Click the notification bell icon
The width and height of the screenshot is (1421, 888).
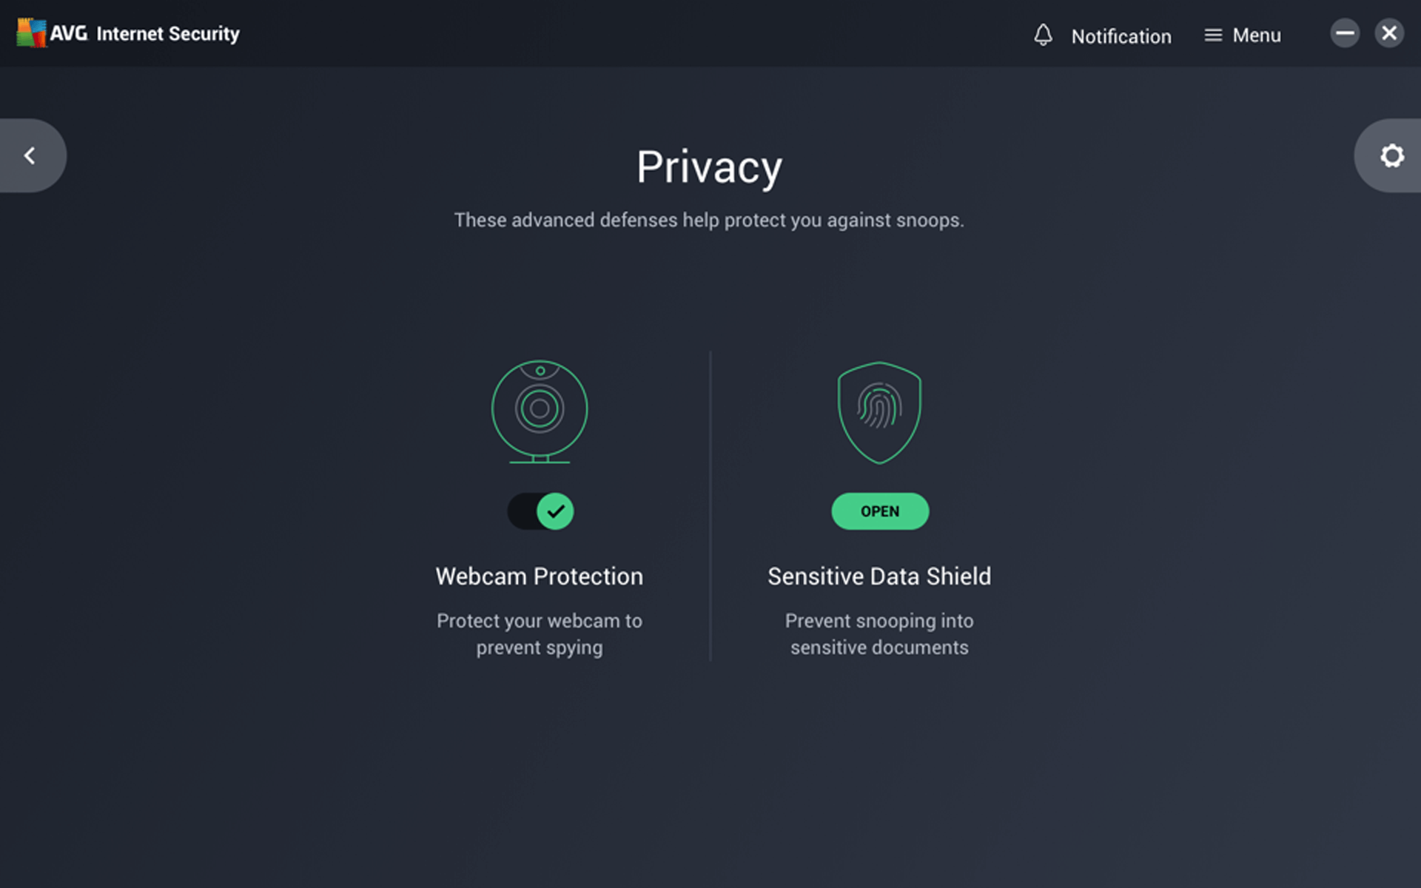(x=1043, y=35)
